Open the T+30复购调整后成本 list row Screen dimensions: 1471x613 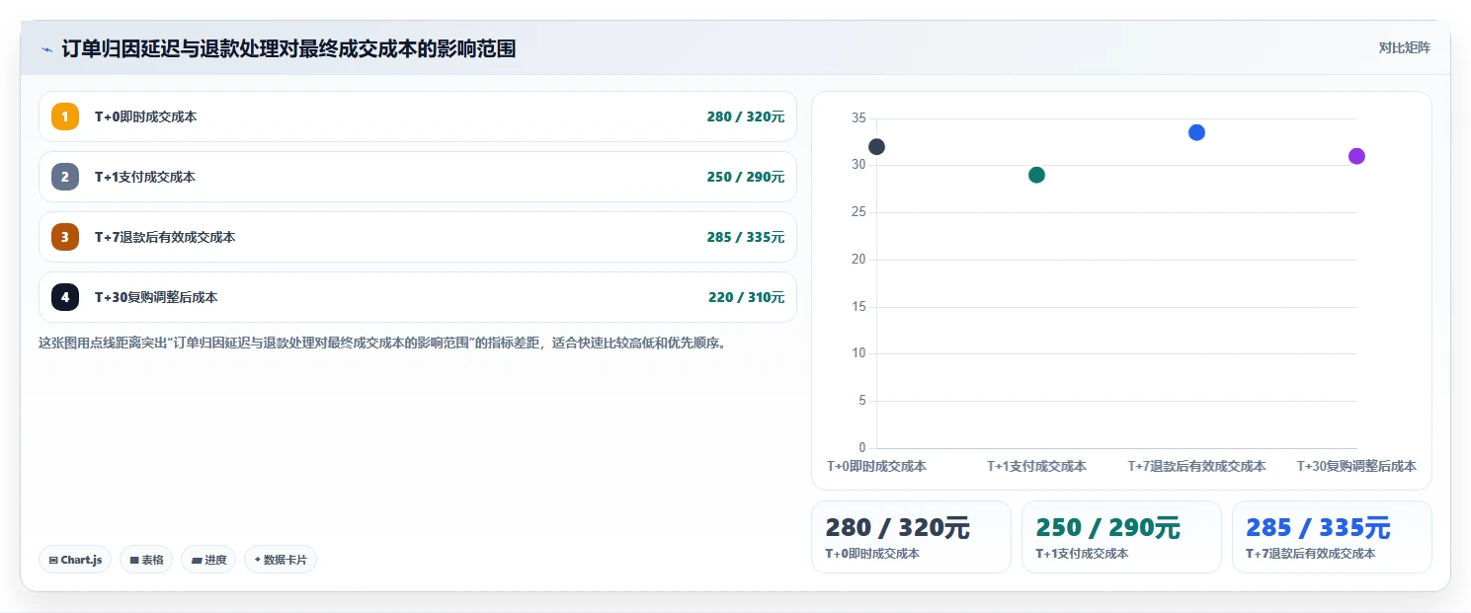click(x=417, y=297)
